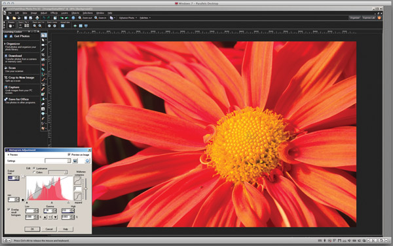Click the Gamma triangle marker under histogram
The width and height of the screenshot is (393, 246).
coord(52,202)
